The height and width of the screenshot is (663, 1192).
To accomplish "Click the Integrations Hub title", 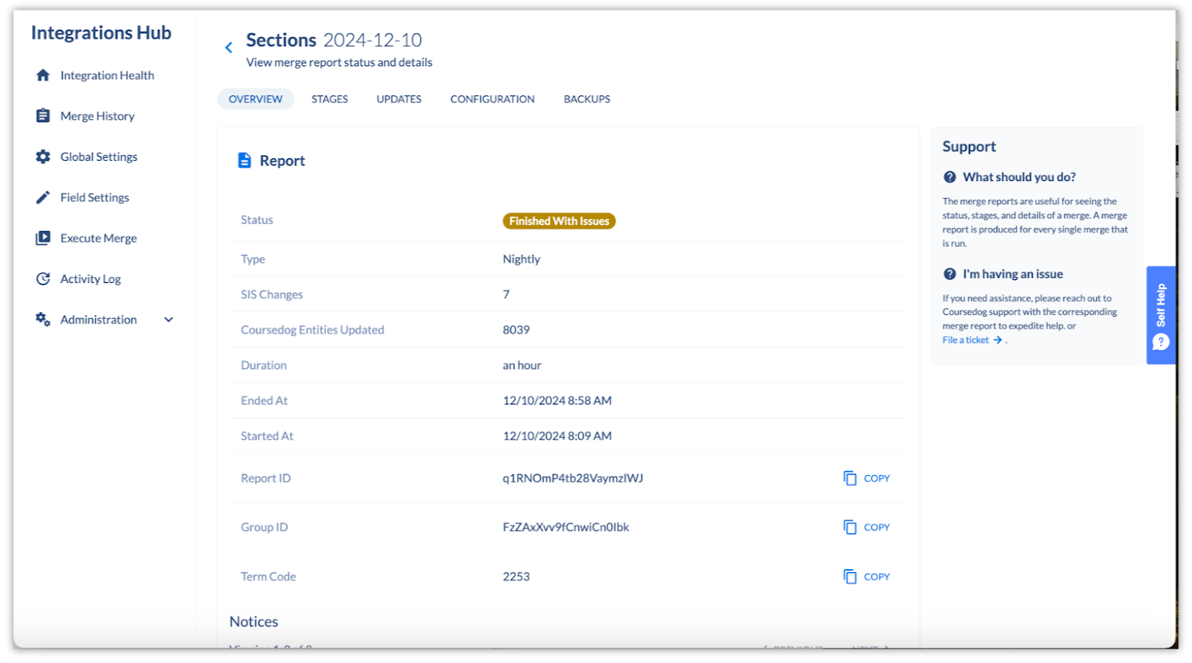I will tap(101, 33).
